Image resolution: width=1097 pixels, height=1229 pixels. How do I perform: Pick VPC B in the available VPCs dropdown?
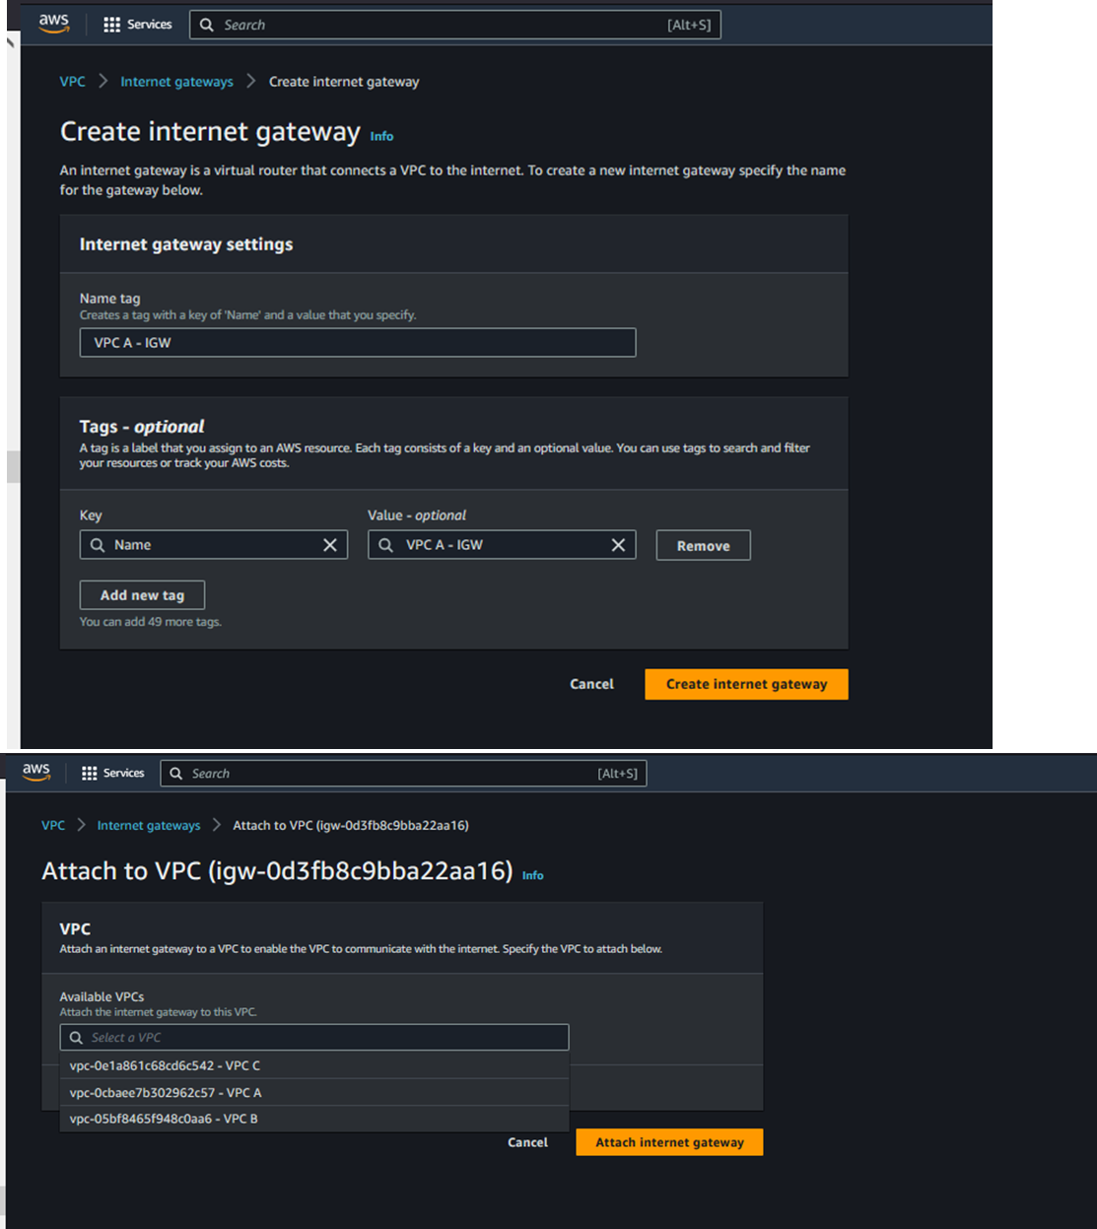pyautogui.click(x=164, y=1119)
